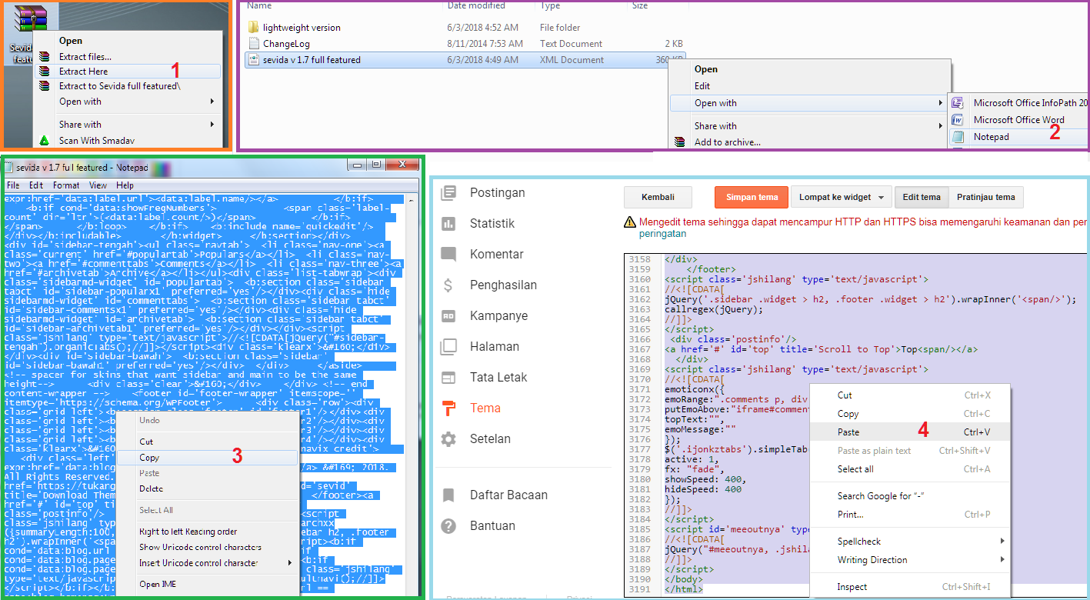Toggle Right to left Reading order
This screenshot has height=600, width=1090.
[208, 532]
